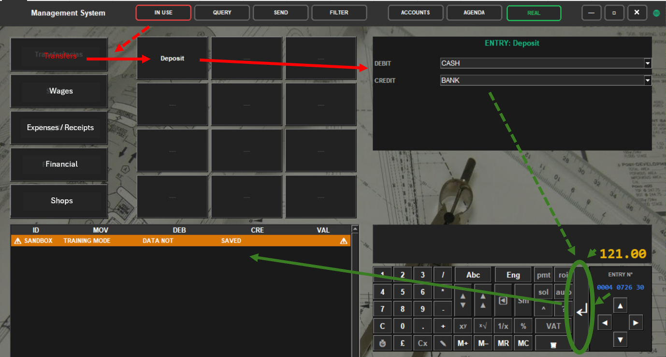Viewport: 666px width, 357px height.
Task: Click the pencil icon key
Action: (443, 343)
